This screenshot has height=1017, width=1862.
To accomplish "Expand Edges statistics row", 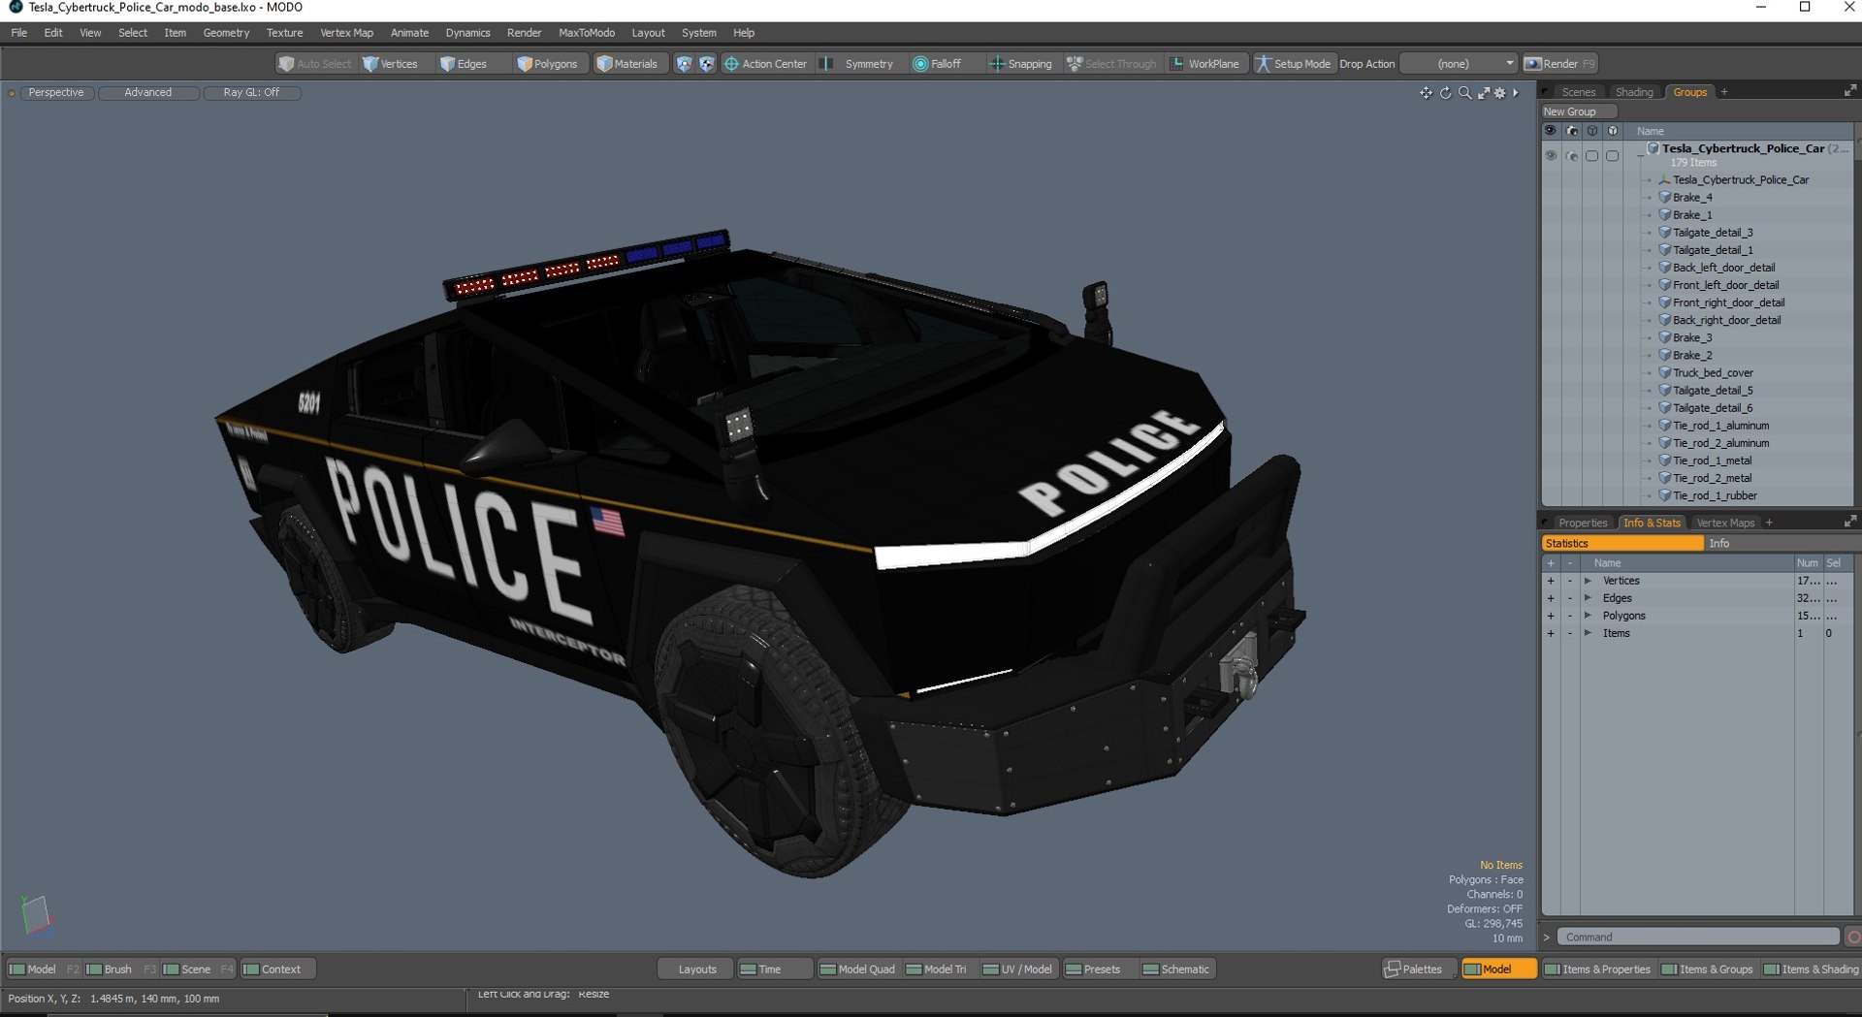I will 1588,598.
